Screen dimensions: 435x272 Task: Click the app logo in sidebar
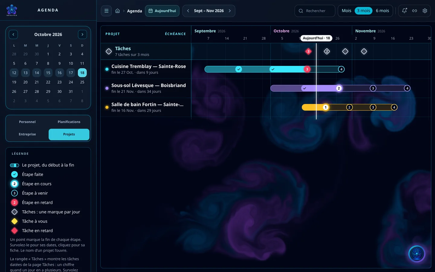pos(12,10)
